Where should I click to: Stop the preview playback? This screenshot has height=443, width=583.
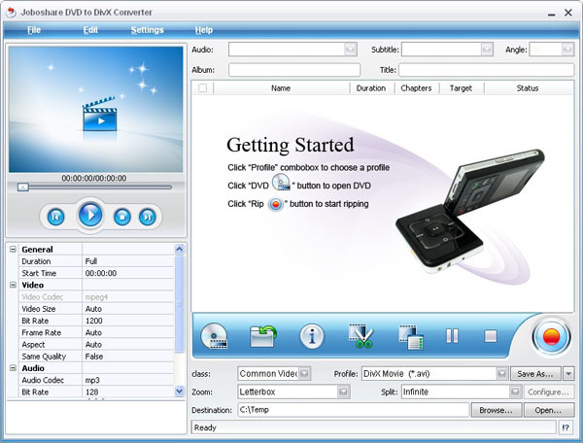pyautogui.click(x=122, y=217)
